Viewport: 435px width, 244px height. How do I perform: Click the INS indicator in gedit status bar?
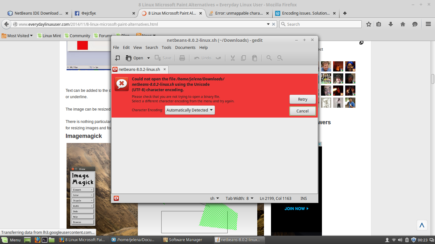pos(304,198)
